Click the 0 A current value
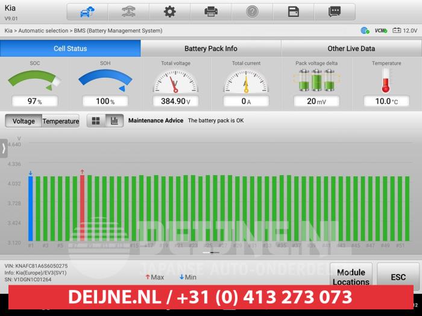422x316 pixels. tap(246, 101)
